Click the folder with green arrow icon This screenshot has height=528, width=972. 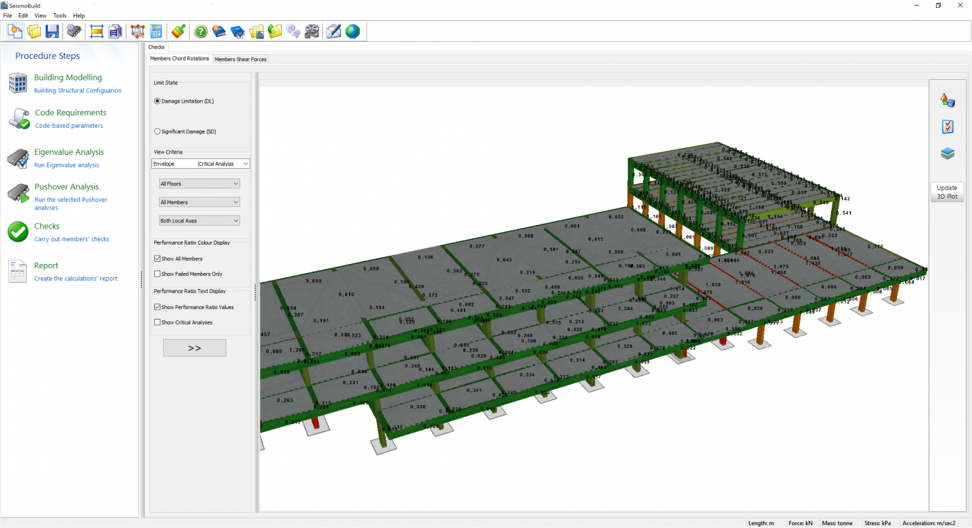click(275, 31)
